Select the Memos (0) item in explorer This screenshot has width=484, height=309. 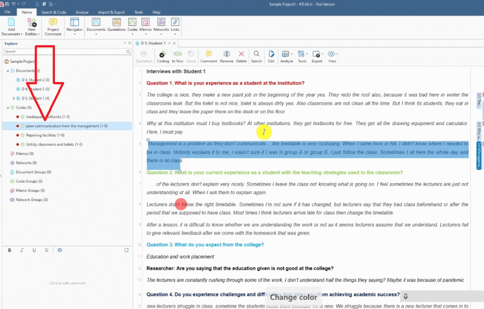pos(25,153)
